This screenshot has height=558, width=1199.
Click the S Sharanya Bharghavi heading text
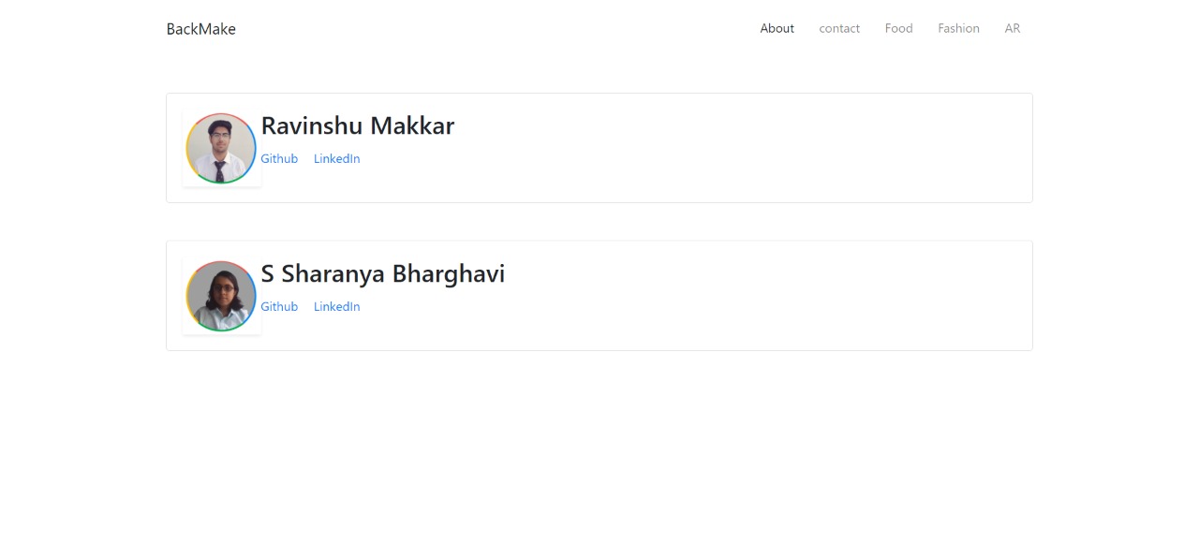(x=382, y=273)
